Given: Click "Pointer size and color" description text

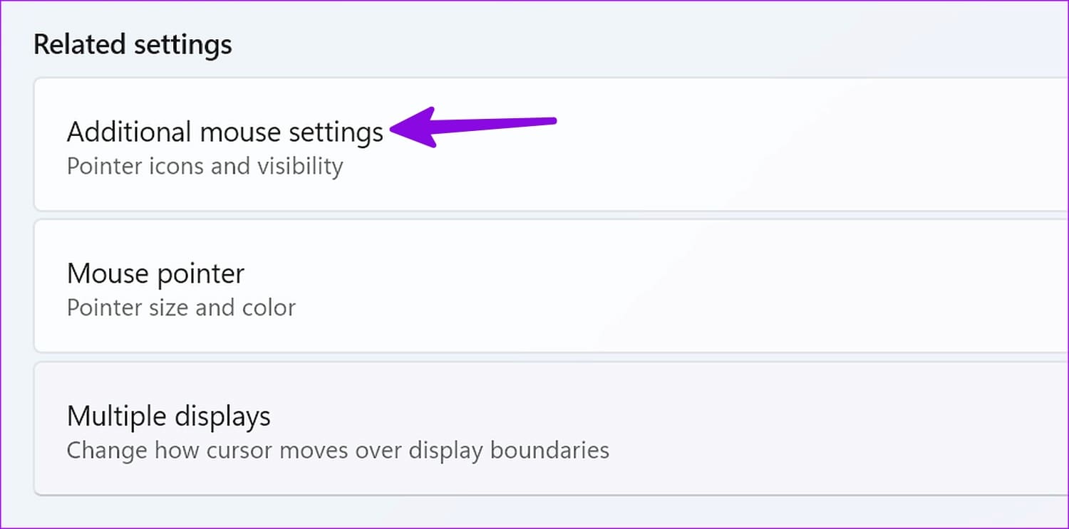Looking at the screenshot, I should [181, 307].
